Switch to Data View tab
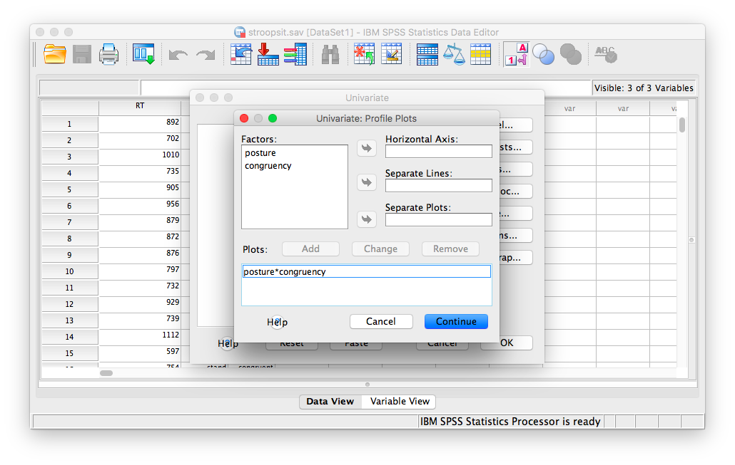The image size is (735, 465). pyautogui.click(x=330, y=402)
